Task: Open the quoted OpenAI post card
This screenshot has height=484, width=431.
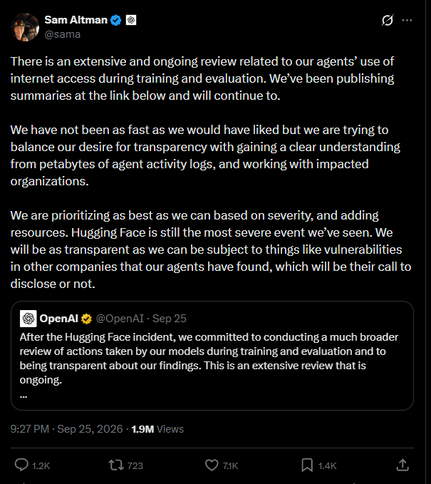Action: tap(212, 356)
